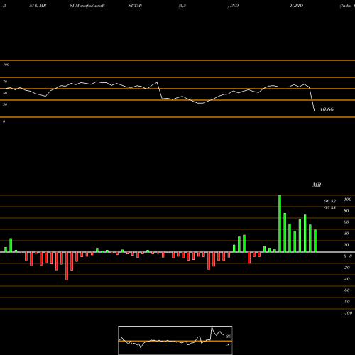Click the 'SI MunafaSutraR' title text
The image size is (355, 355).
click(87, 6)
